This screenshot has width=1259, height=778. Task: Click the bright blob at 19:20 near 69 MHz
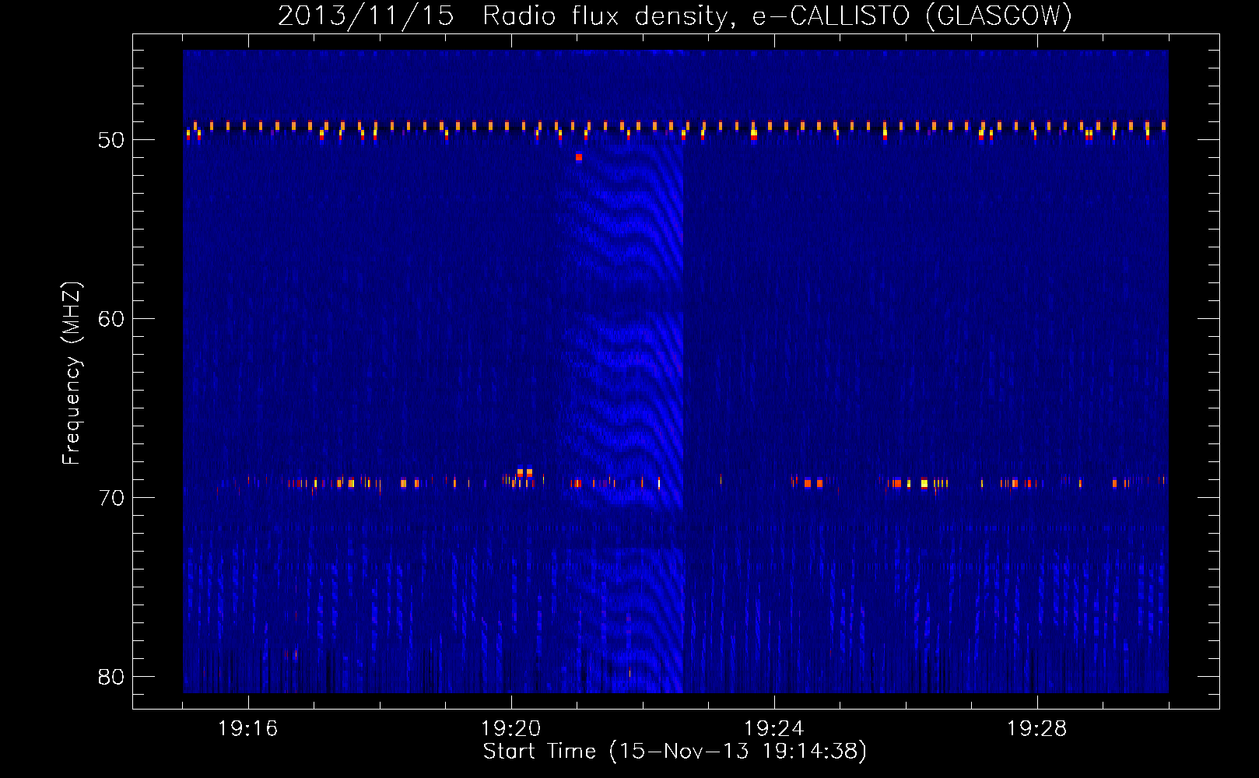[524, 473]
